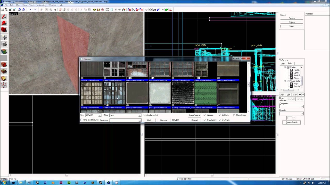
Task: Toggle the Opaque checkbox
Action: coord(205,115)
